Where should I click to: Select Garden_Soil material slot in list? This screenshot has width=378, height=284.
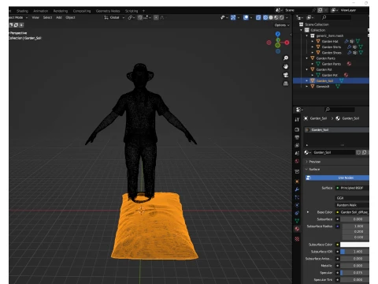[x=337, y=130]
